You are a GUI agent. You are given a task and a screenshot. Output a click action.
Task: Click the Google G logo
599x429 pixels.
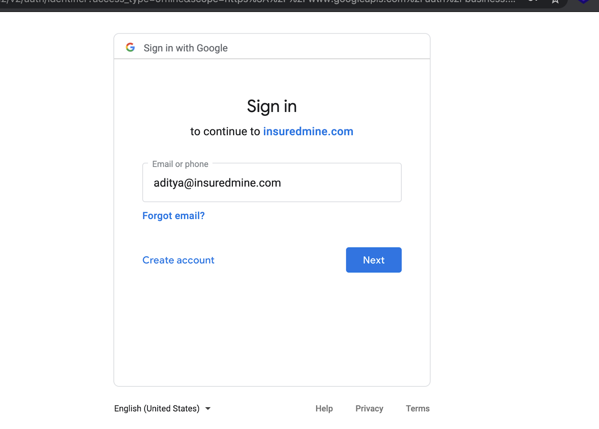click(x=130, y=47)
